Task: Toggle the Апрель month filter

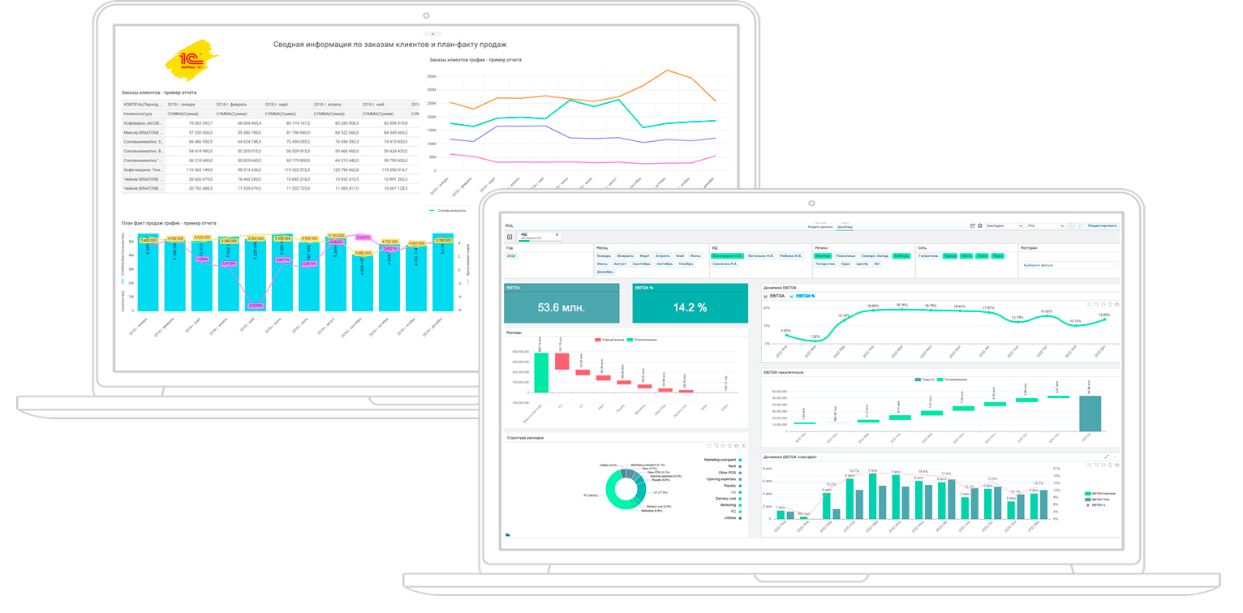Action: (662, 256)
